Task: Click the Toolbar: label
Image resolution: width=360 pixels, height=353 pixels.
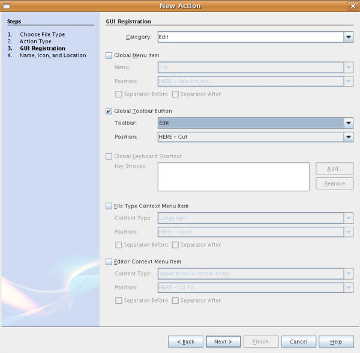Action: (125, 123)
